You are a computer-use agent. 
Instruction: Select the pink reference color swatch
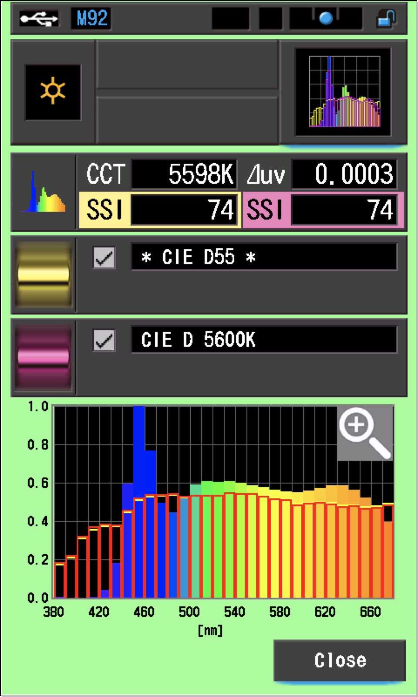43,357
